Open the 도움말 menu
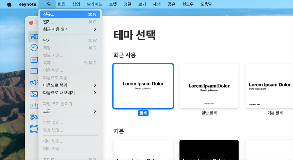Viewport: 293px width, 160px height. 206,4
